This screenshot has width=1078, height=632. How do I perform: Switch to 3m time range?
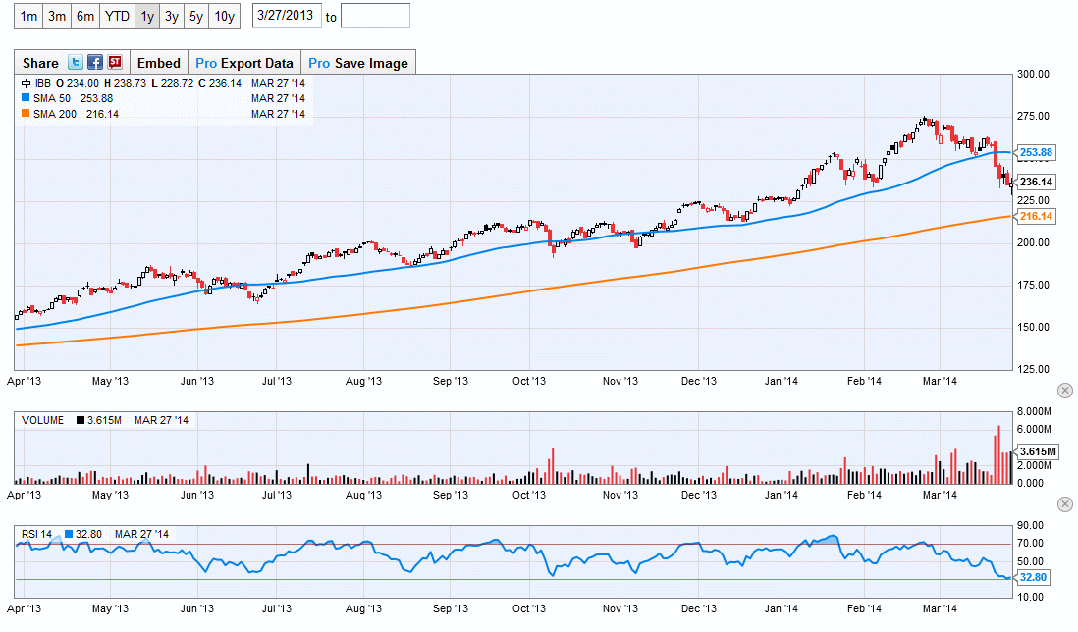point(57,16)
